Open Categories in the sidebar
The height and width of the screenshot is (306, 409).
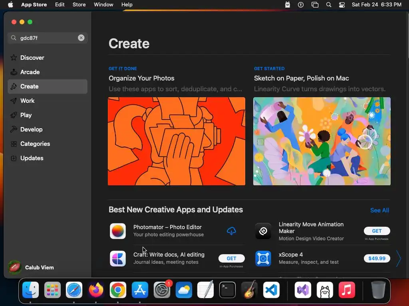[48, 143]
